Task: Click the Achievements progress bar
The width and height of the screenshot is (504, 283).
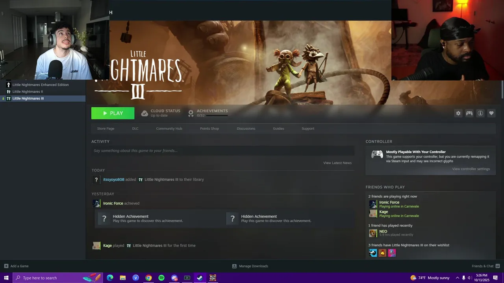Action: [x=217, y=116]
